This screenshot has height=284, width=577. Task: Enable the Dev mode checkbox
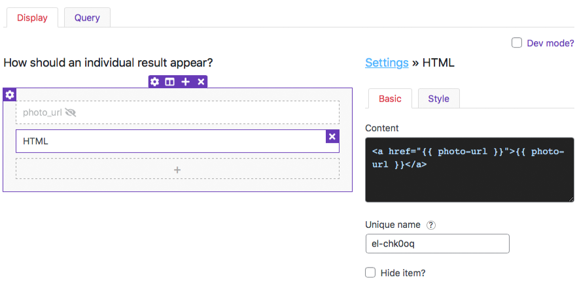pos(517,43)
